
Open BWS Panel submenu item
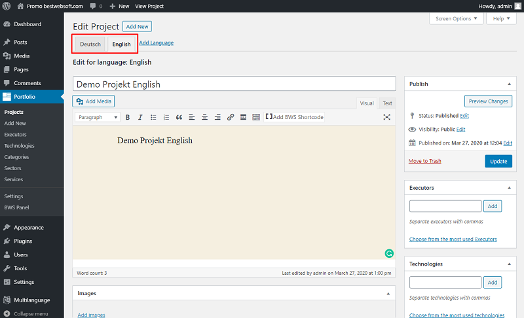pos(16,207)
